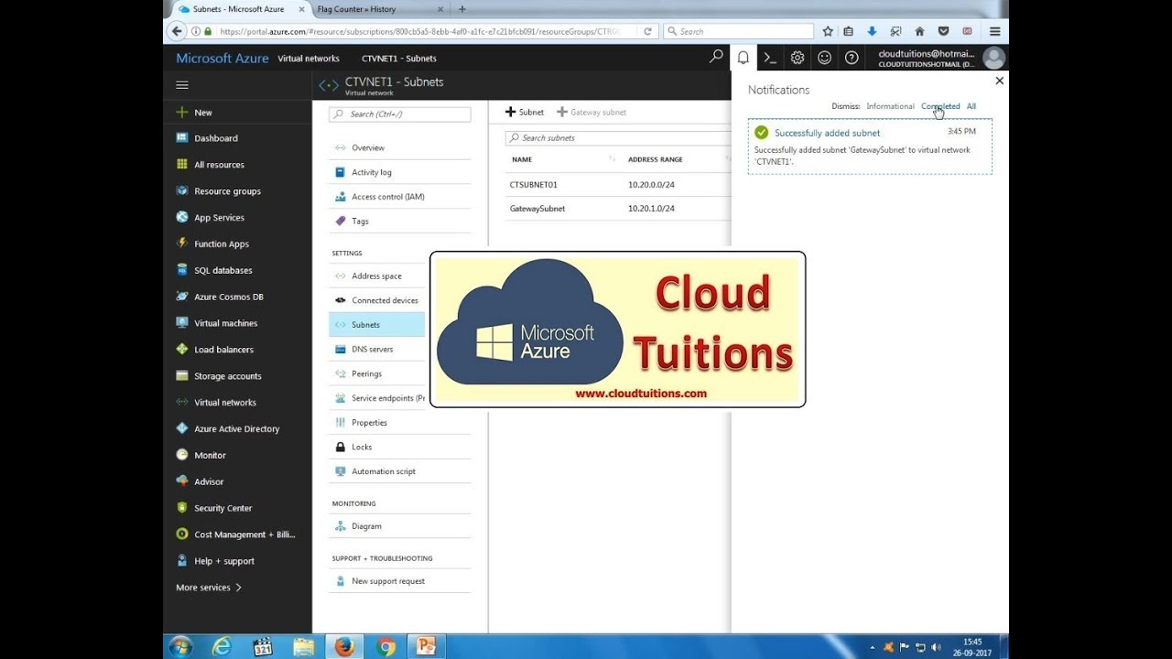Collapse the left hamburger menu

point(182,85)
